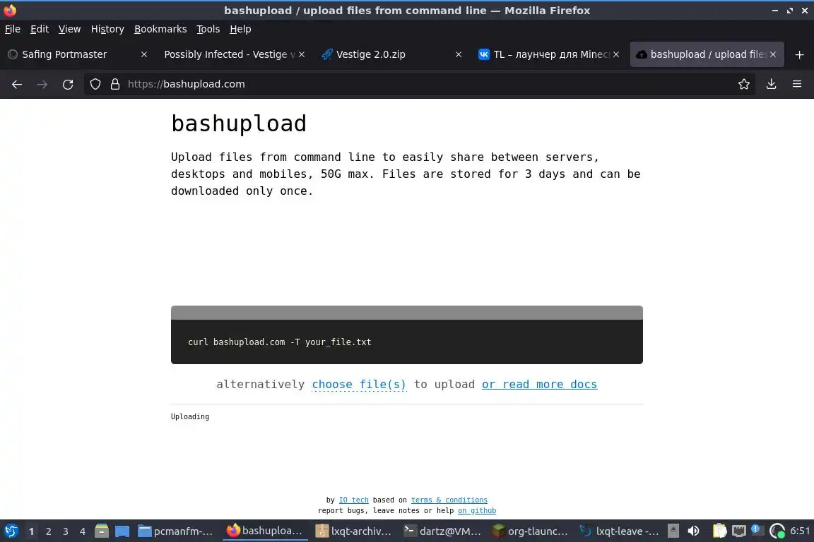Close the Vestige 2.0.zip tab
This screenshot has height=542, width=814.
(x=459, y=54)
